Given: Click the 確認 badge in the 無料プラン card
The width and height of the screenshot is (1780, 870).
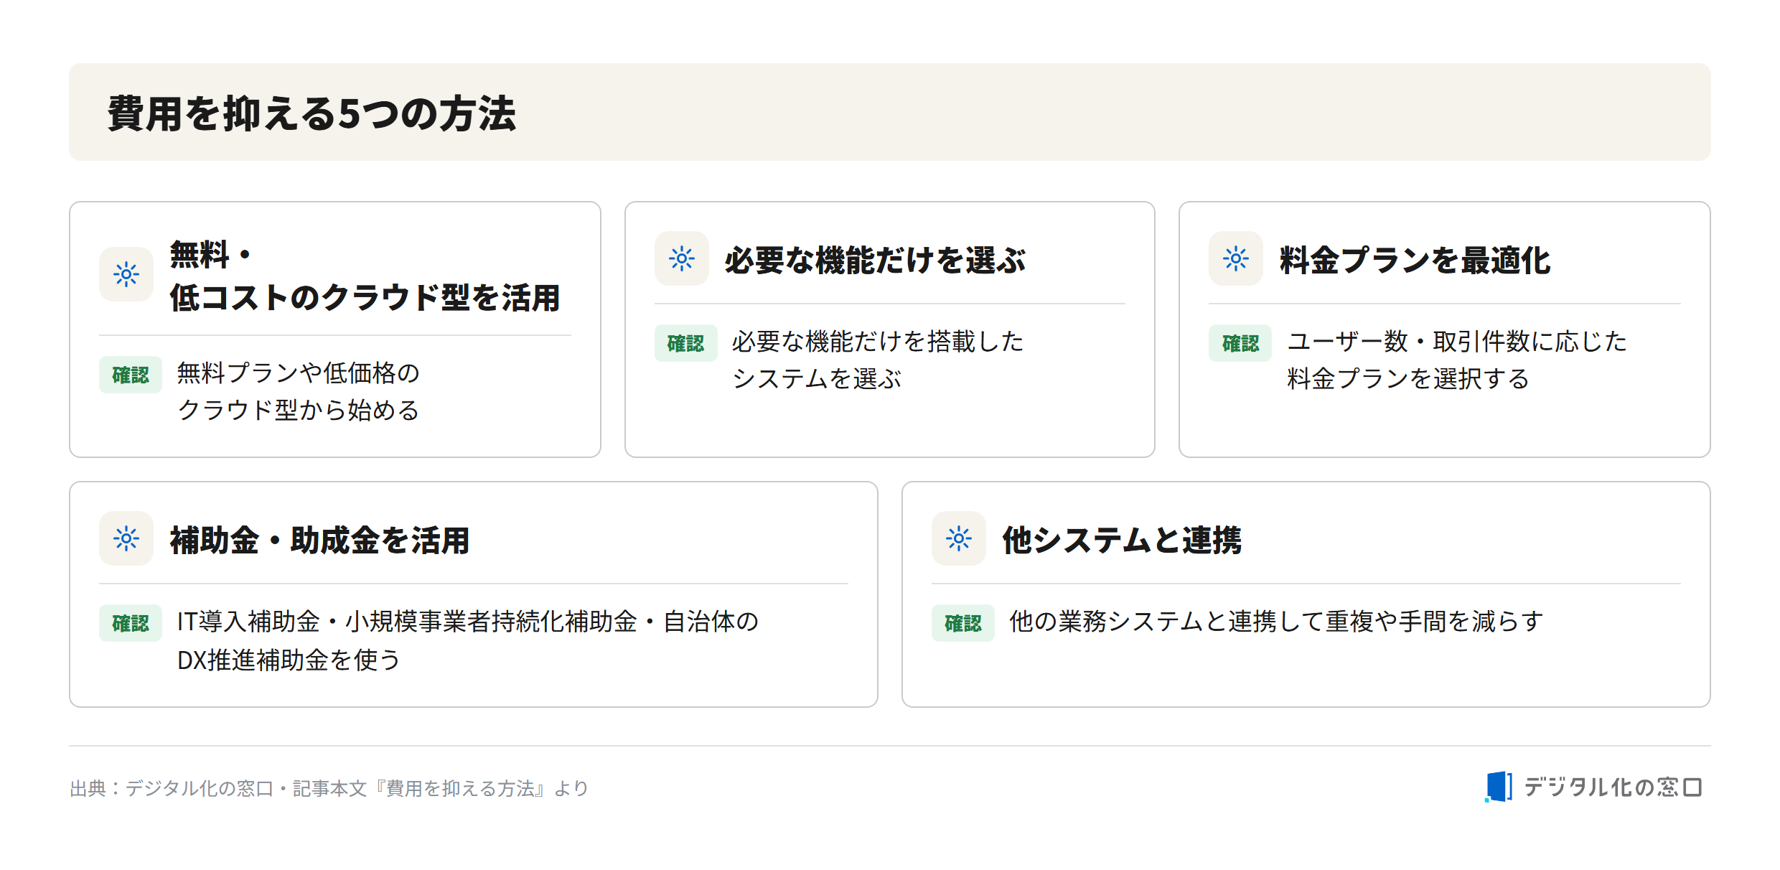Looking at the screenshot, I should [131, 375].
